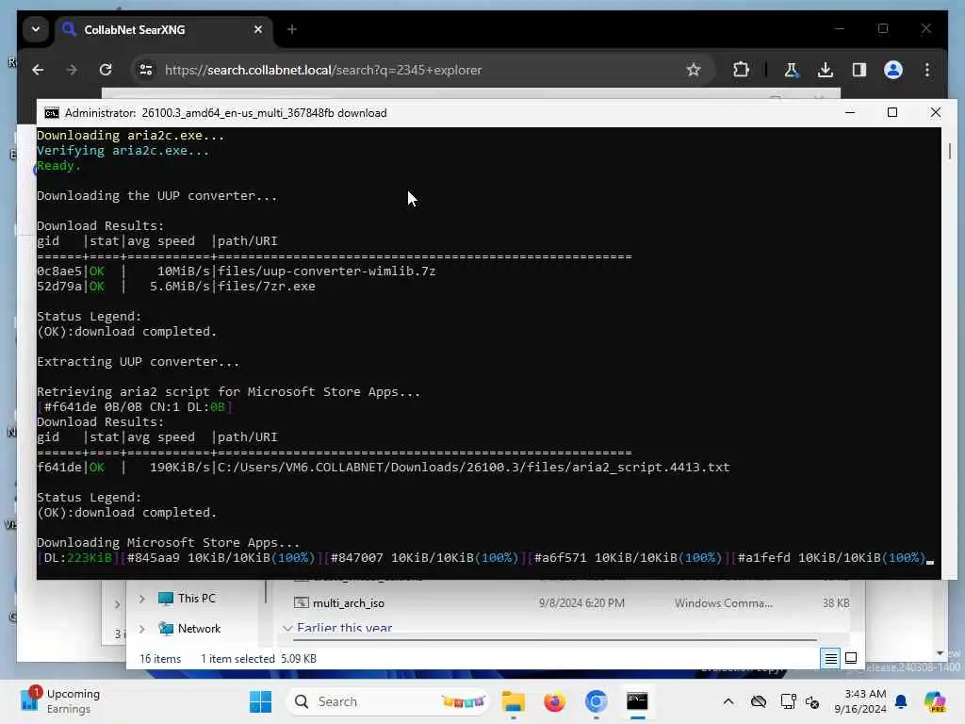Expand This PC in File Explorer

click(142, 599)
